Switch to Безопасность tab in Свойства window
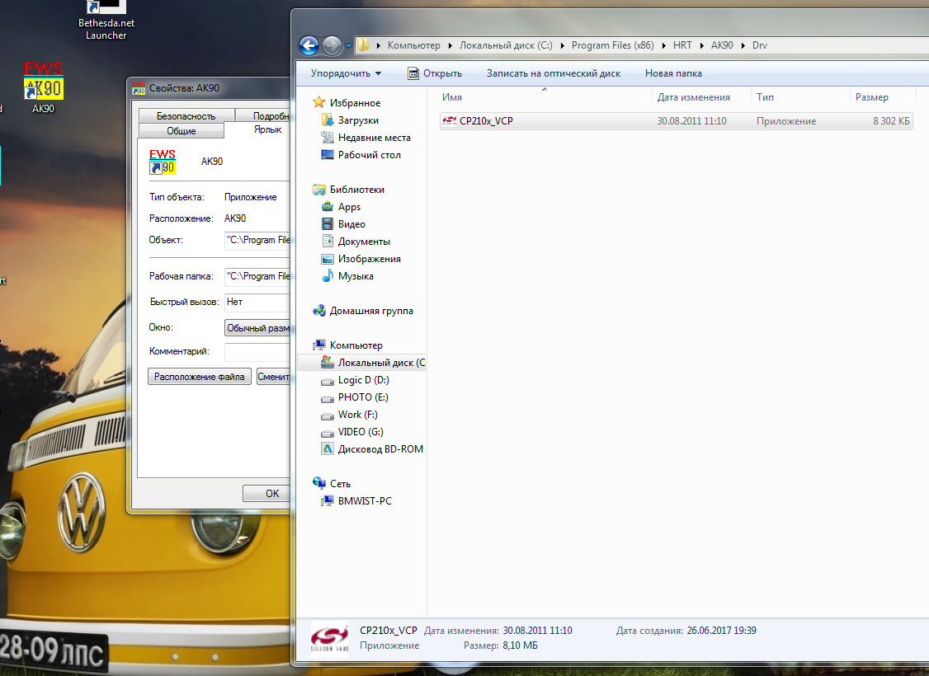 coord(186,116)
